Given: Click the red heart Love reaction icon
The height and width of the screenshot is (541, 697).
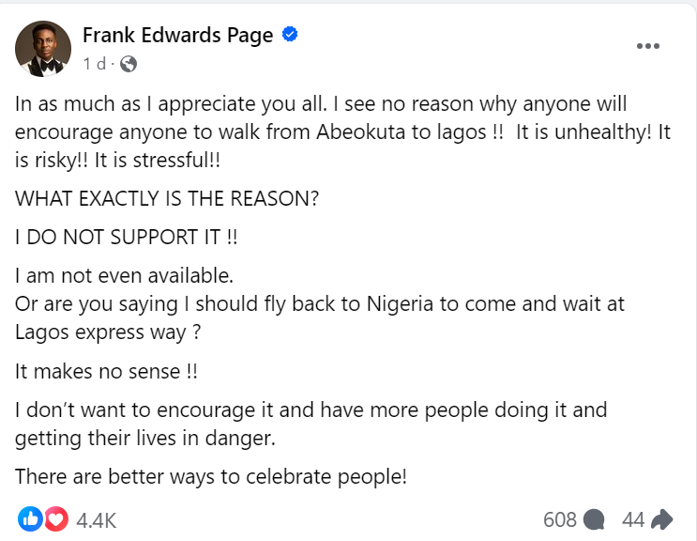Looking at the screenshot, I should pyautogui.click(x=55, y=518).
